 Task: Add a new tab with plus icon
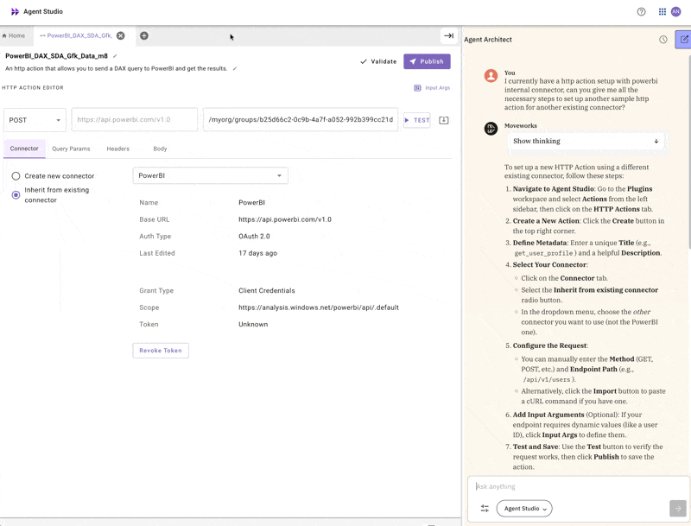143,35
